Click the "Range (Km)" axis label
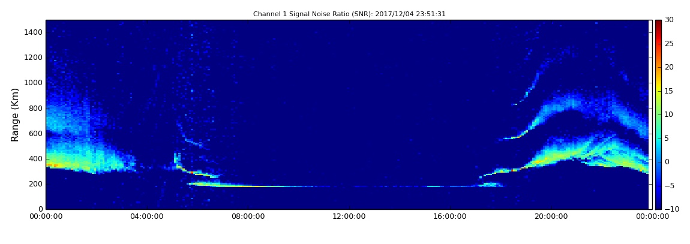Image resolution: width=690 pixels, height=244 pixels. tap(15, 115)
